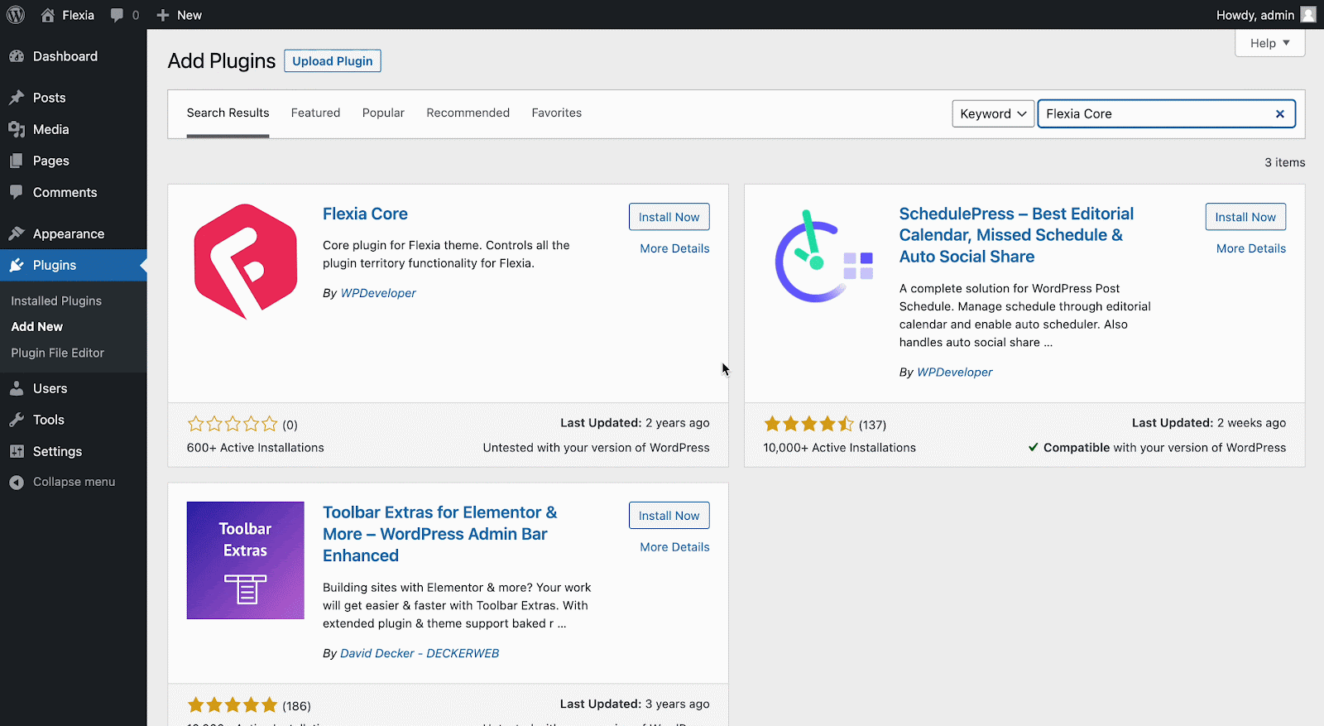
Task: Click the Pages icon in sidebar
Action: point(17,161)
